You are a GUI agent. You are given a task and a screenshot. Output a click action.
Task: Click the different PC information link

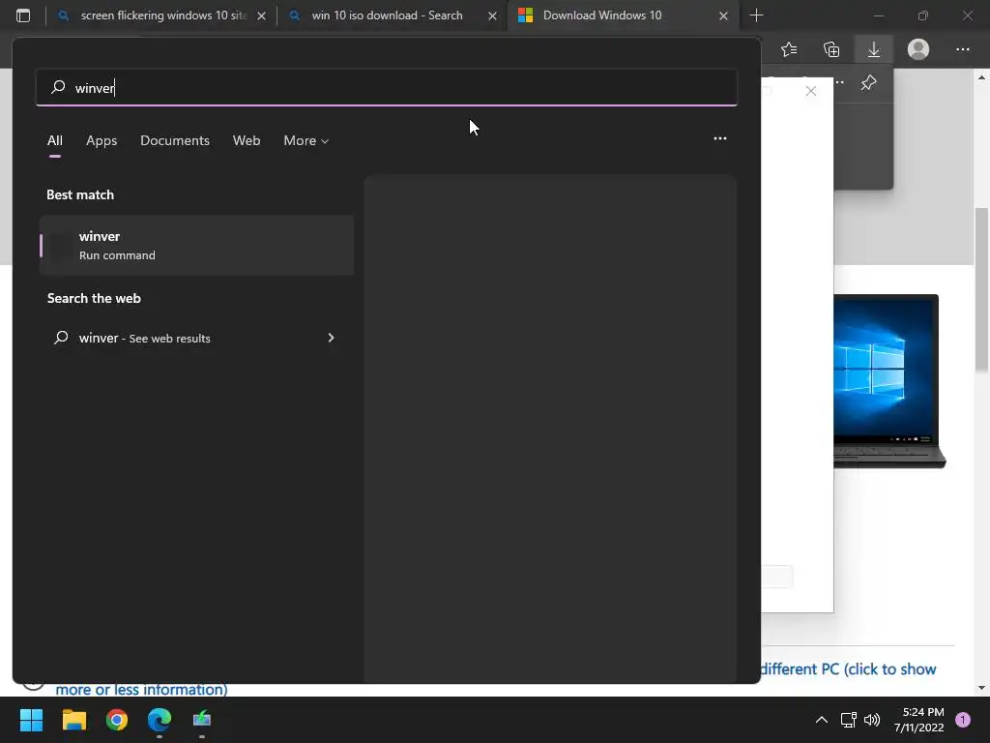tap(848, 669)
